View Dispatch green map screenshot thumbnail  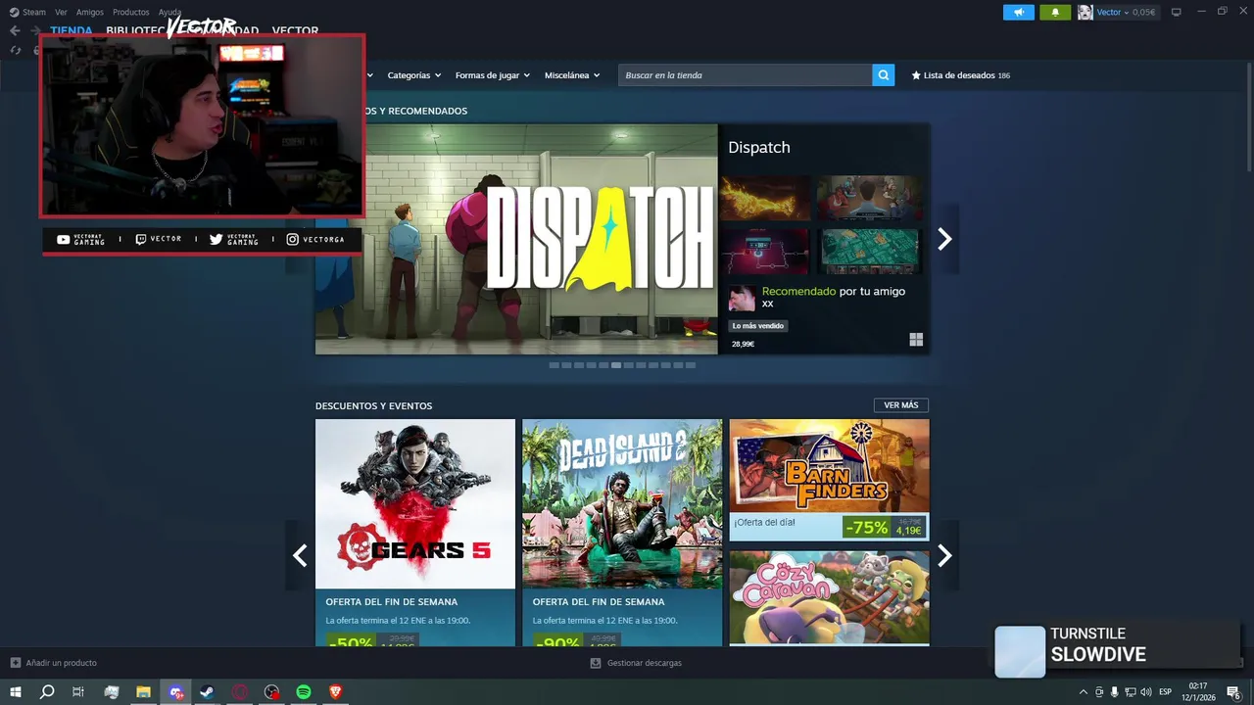(x=870, y=252)
